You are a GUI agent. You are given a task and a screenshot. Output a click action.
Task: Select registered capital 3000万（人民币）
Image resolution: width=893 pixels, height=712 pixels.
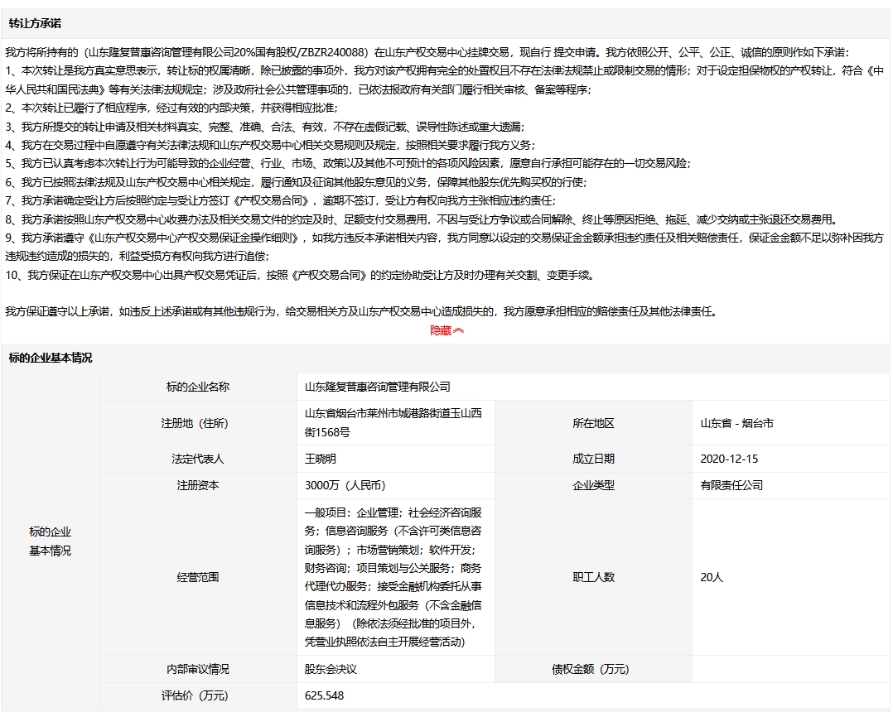[x=345, y=485]
